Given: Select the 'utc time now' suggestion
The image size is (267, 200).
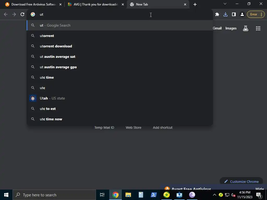Looking at the screenshot, I should [120, 119].
